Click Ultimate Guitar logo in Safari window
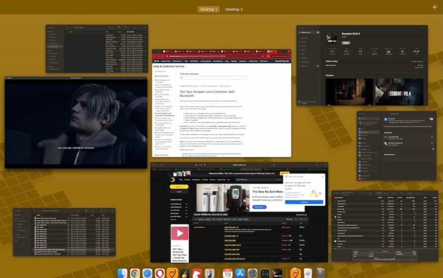The height and width of the screenshot is (278, 443). [173, 180]
